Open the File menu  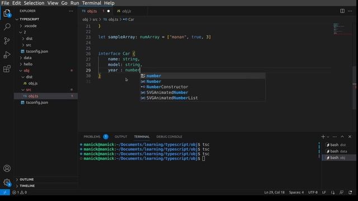(5, 3)
